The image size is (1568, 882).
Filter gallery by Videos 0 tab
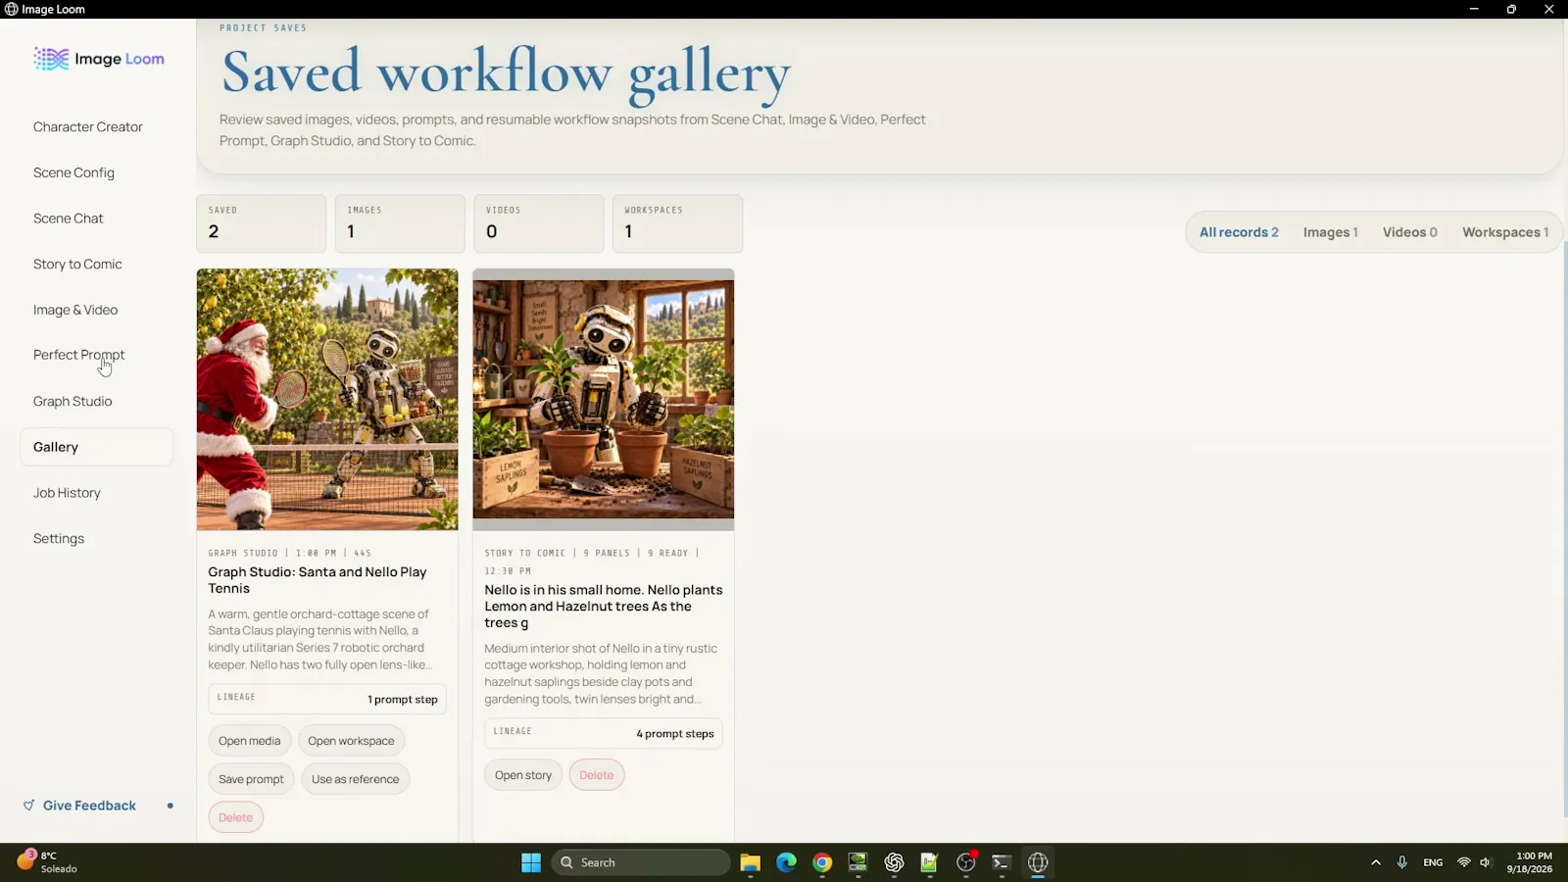tap(1409, 232)
